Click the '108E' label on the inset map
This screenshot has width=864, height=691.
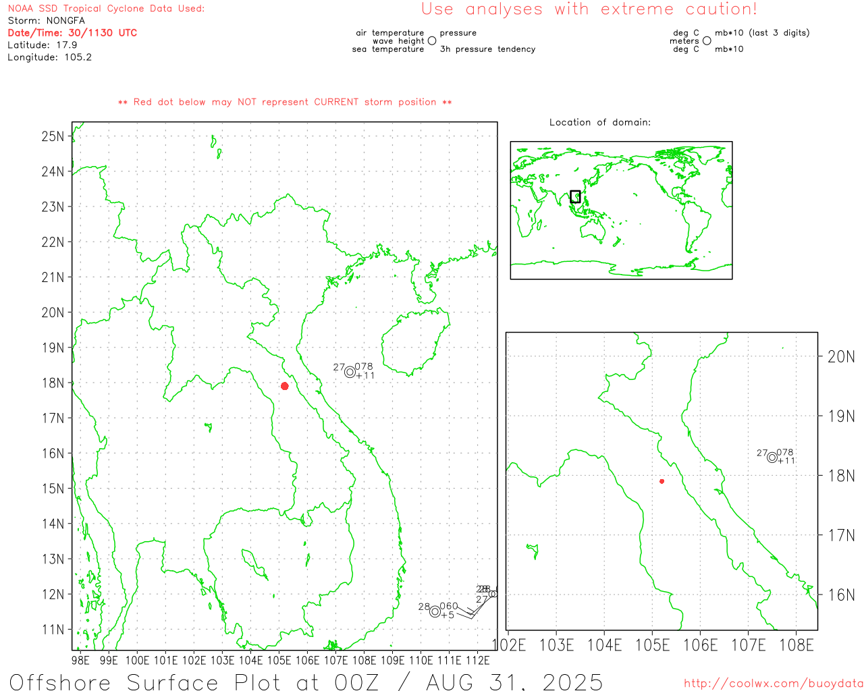796,645
